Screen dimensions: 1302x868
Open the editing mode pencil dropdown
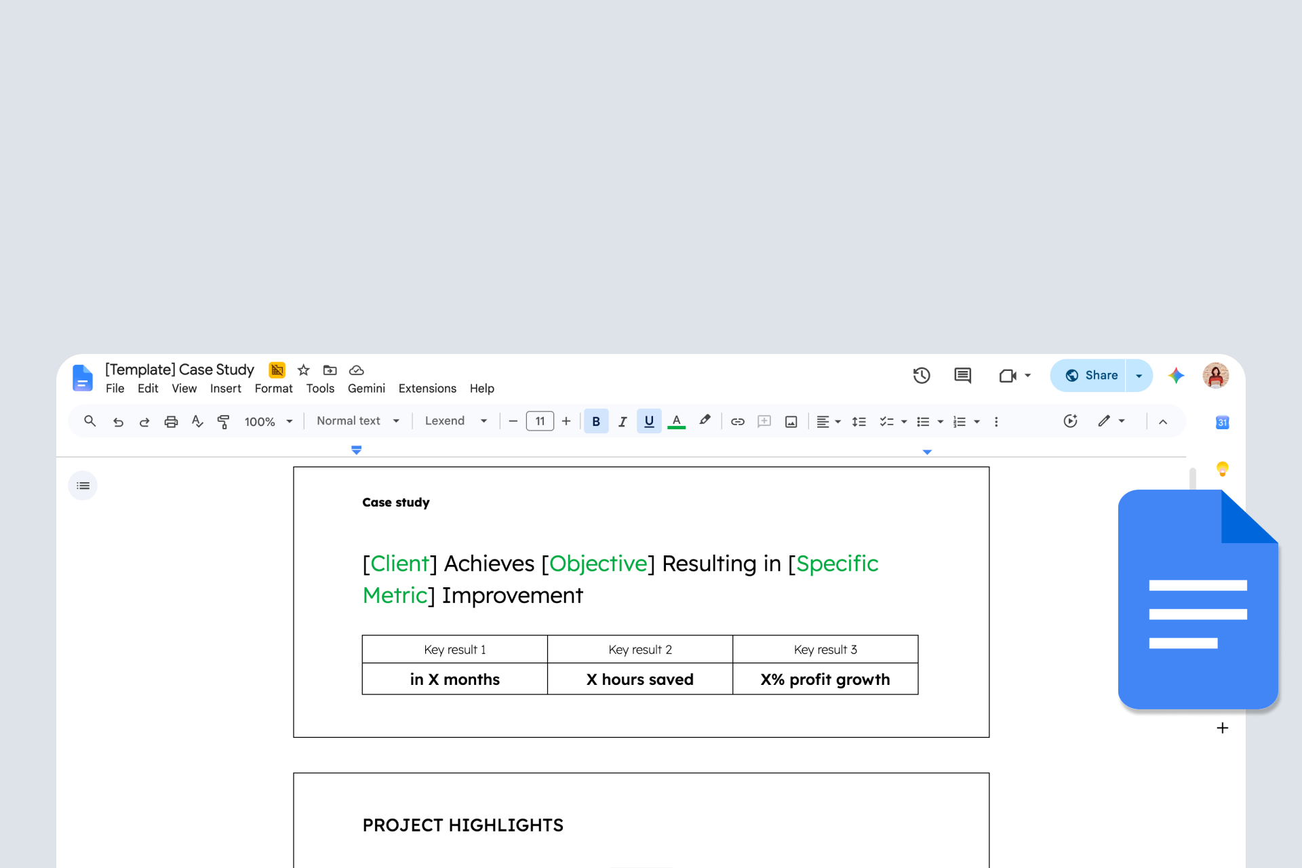(1111, 421)
